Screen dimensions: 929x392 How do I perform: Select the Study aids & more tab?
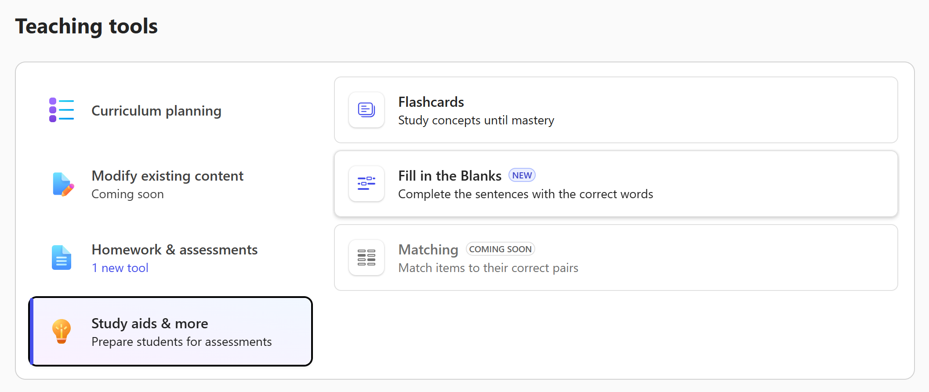[171, 331]
